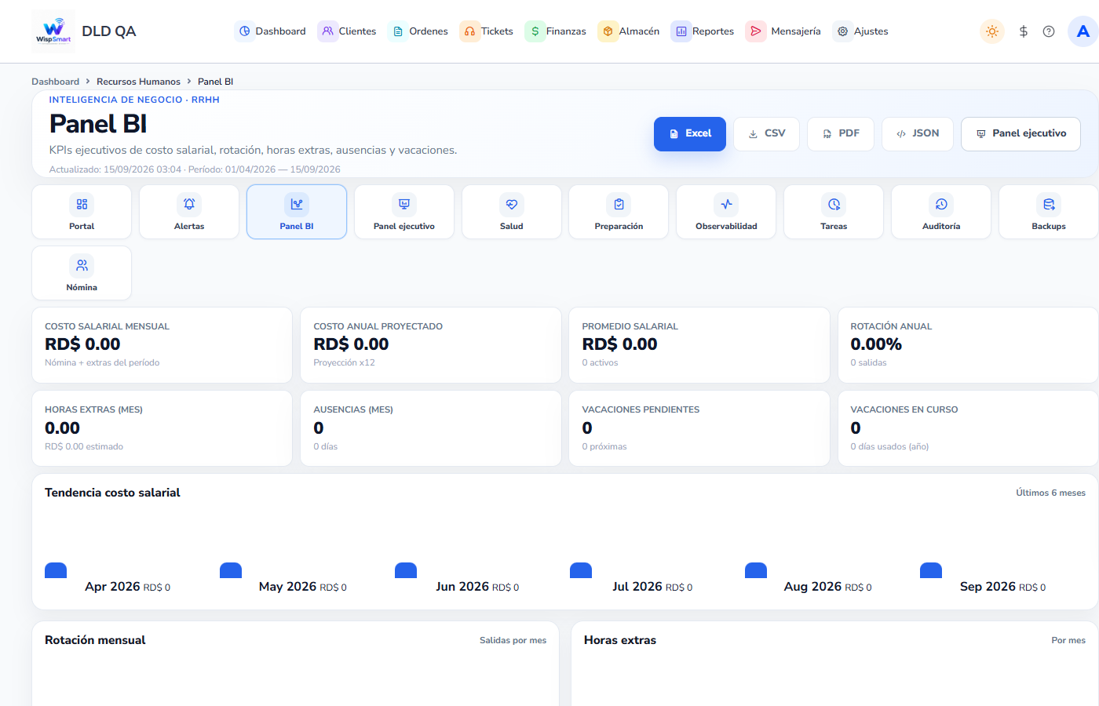This screenshot has width=1099, height=706.
Task: Export data with the Excel button
Action: coord(690,134)
